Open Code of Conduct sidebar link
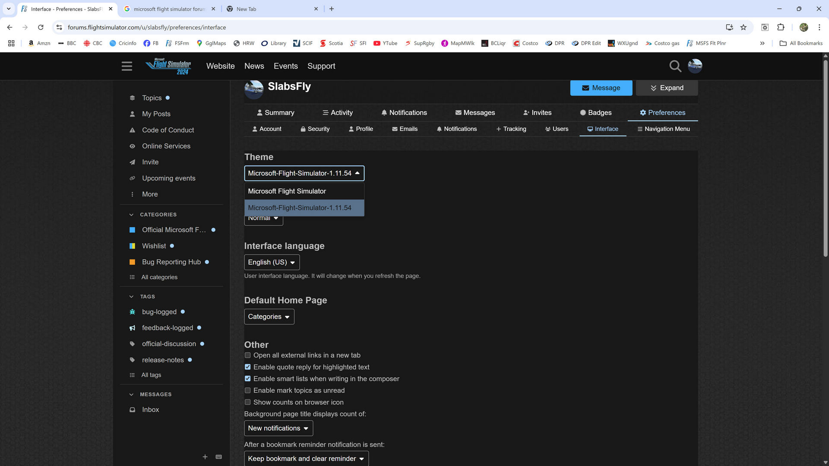This screenshot has width=829, height=466. coord(168,130)
